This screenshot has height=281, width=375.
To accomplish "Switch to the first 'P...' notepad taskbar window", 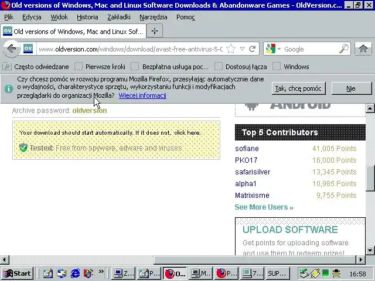I will pos(149,273).
